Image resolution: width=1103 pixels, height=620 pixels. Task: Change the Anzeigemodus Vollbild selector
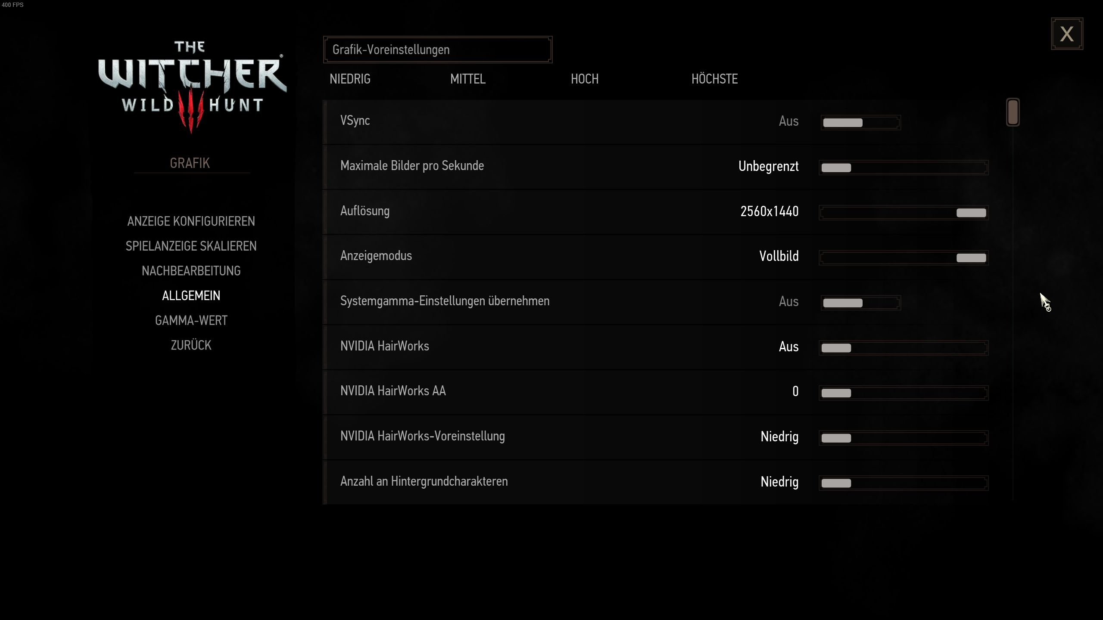click(x=903, y=257)
